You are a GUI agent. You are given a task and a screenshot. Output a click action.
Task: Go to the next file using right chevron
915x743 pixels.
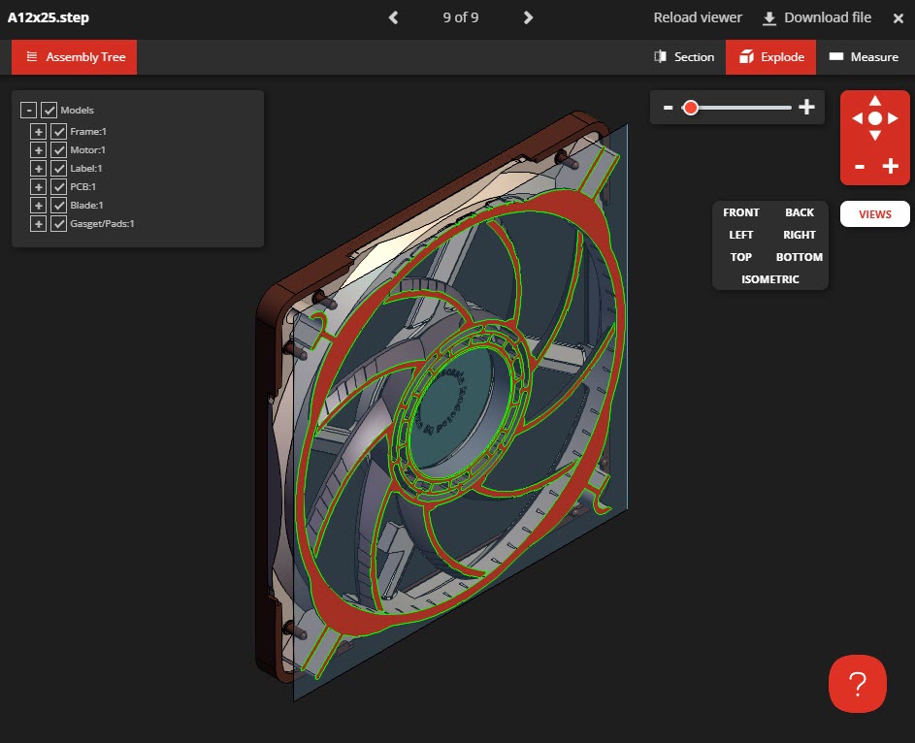click(528, 17)
